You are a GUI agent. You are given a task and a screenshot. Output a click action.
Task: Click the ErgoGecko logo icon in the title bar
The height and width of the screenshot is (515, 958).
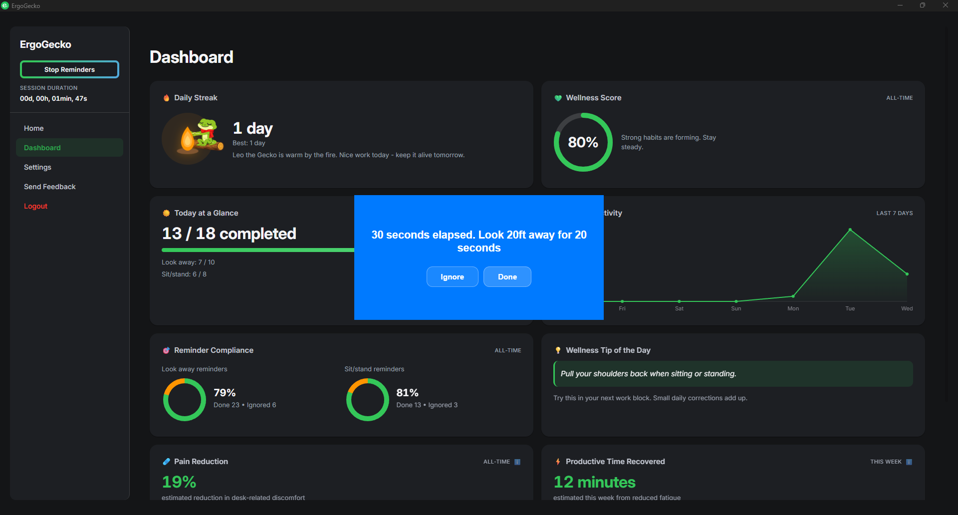point(5,5)
